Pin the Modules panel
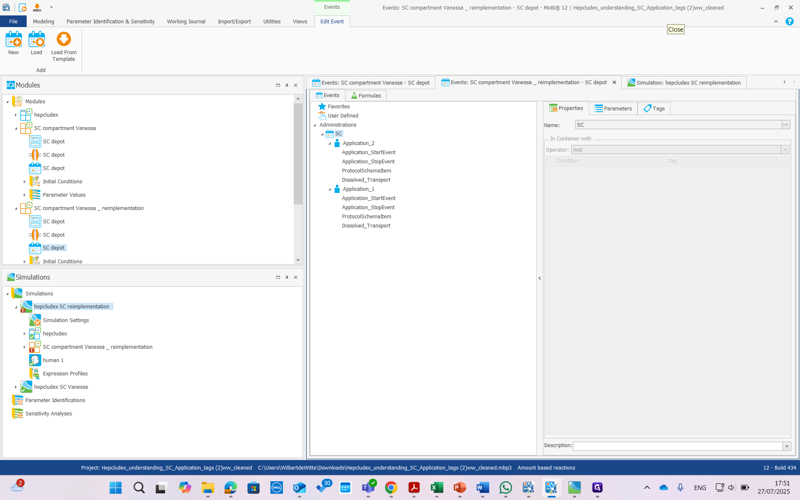800x500 pixels. pyautogui.click(x=287, y=85)
